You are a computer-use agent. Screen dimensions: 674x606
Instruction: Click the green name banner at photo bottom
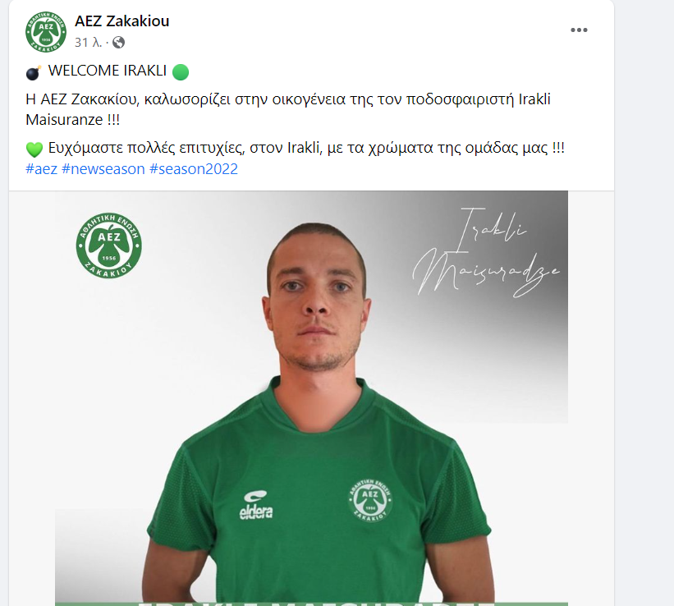coord(311,603)
